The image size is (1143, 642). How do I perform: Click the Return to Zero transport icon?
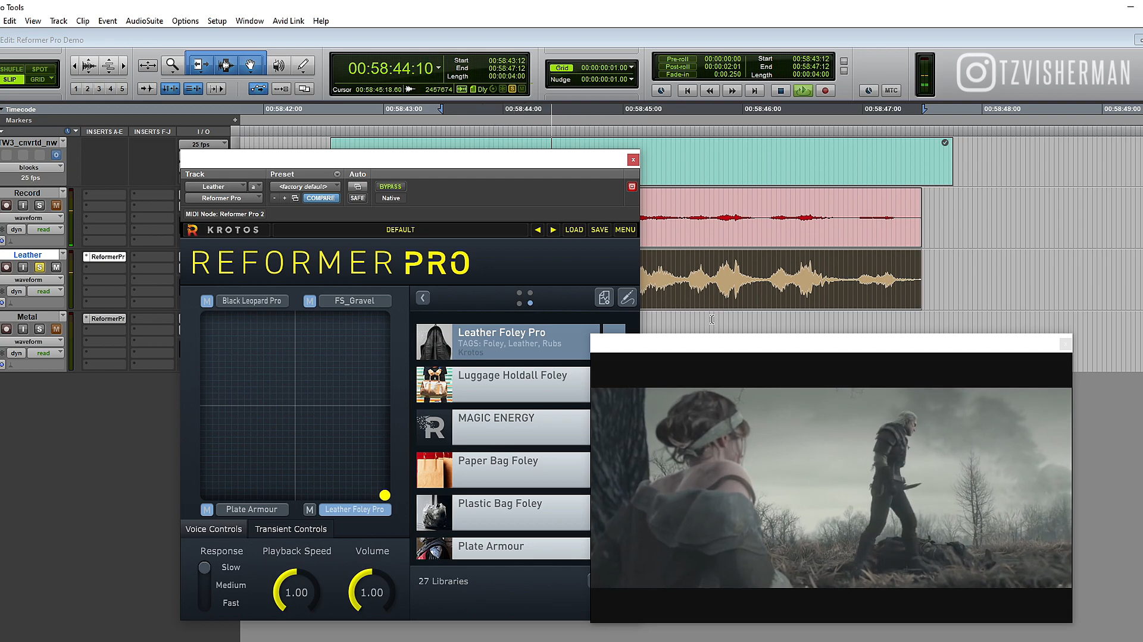point(687,90)
